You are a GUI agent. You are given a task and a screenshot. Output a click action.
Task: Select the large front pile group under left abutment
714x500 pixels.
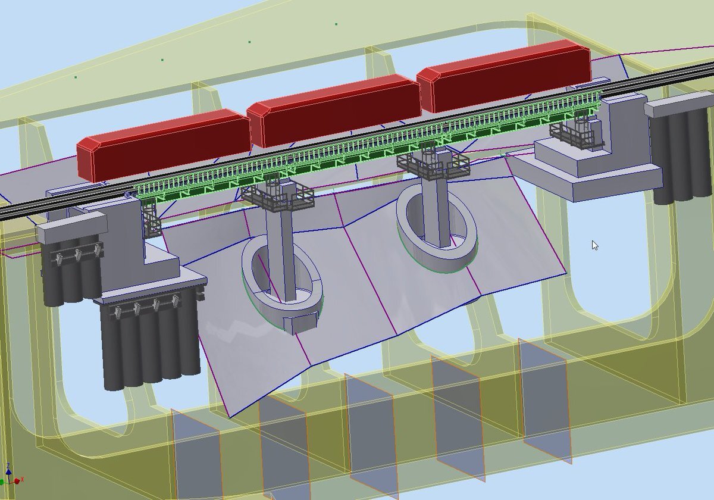click(151, 338)
